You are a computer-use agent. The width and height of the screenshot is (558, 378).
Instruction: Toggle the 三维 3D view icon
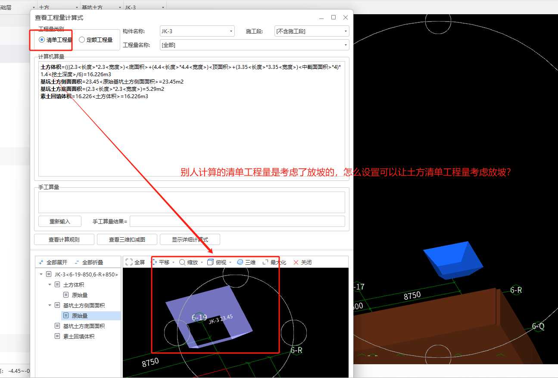(x=240, y=262)
